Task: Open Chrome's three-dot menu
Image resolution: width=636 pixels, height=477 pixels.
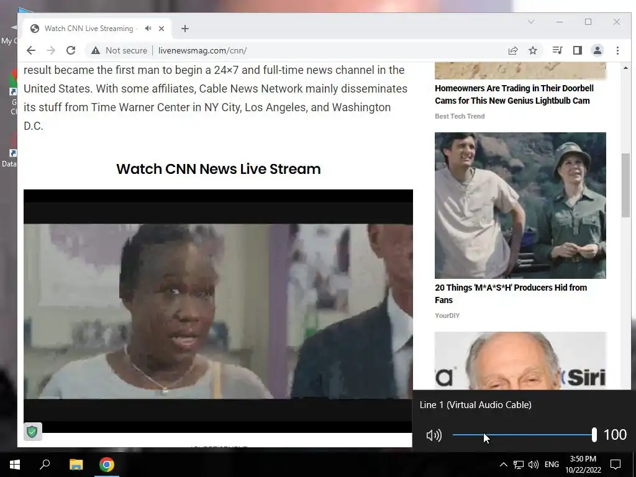Action: [617, 50]
